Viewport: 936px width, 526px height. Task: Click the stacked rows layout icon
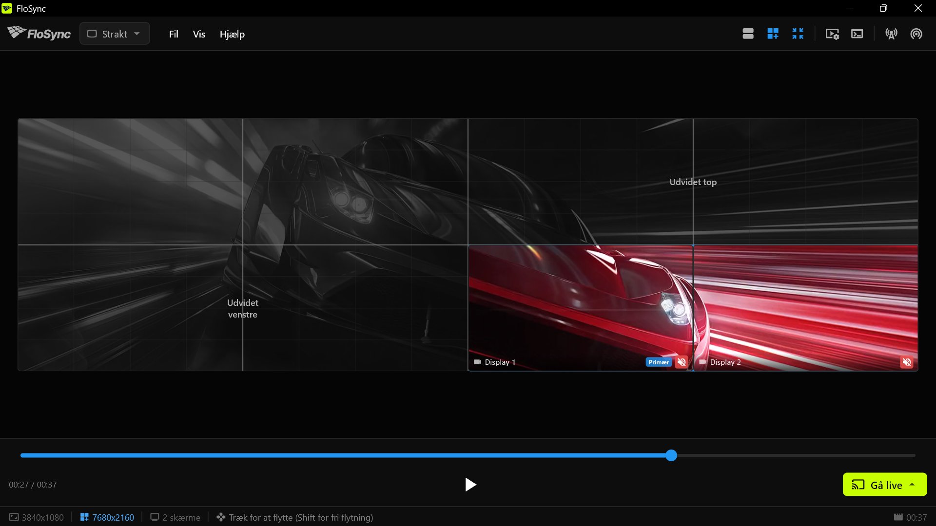click(748, 34)
